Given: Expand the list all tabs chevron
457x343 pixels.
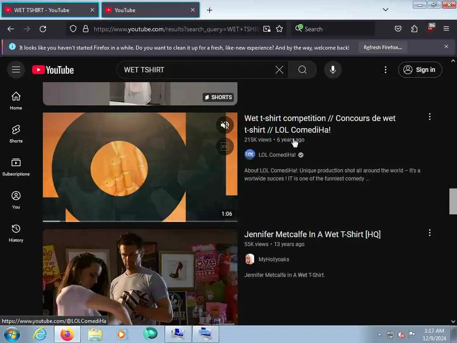Looking at the screenshot, I should (x=385, y=10).
